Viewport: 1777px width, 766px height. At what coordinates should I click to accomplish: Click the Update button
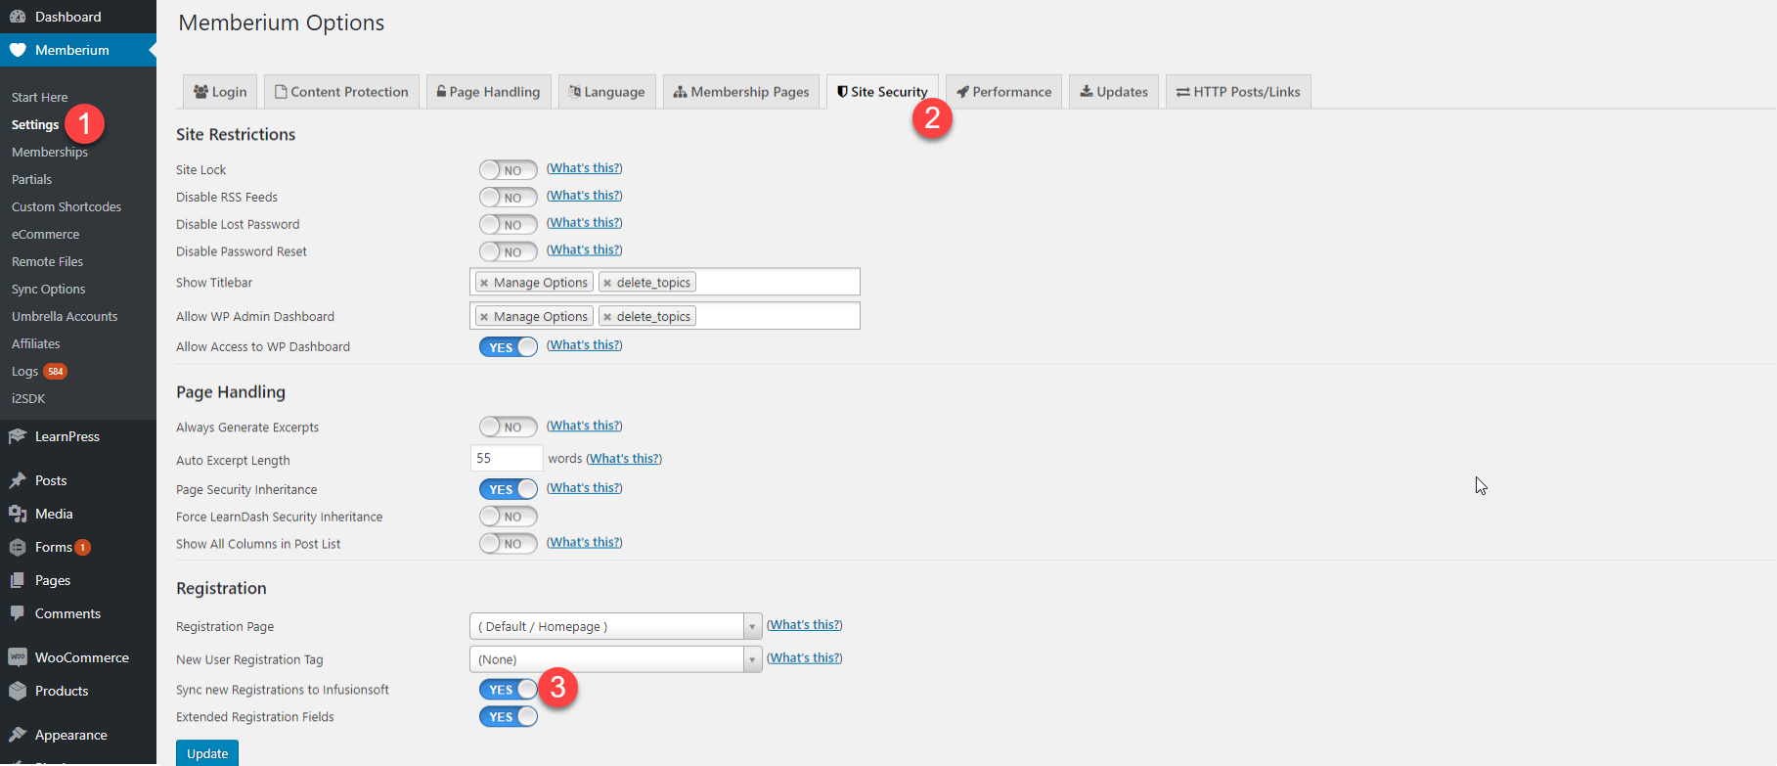pos(207,753)
